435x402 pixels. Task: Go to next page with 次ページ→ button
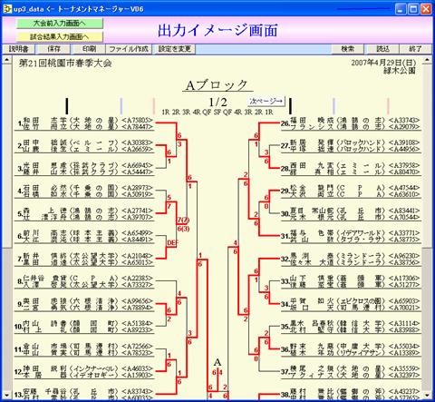[x=266, y=101]
